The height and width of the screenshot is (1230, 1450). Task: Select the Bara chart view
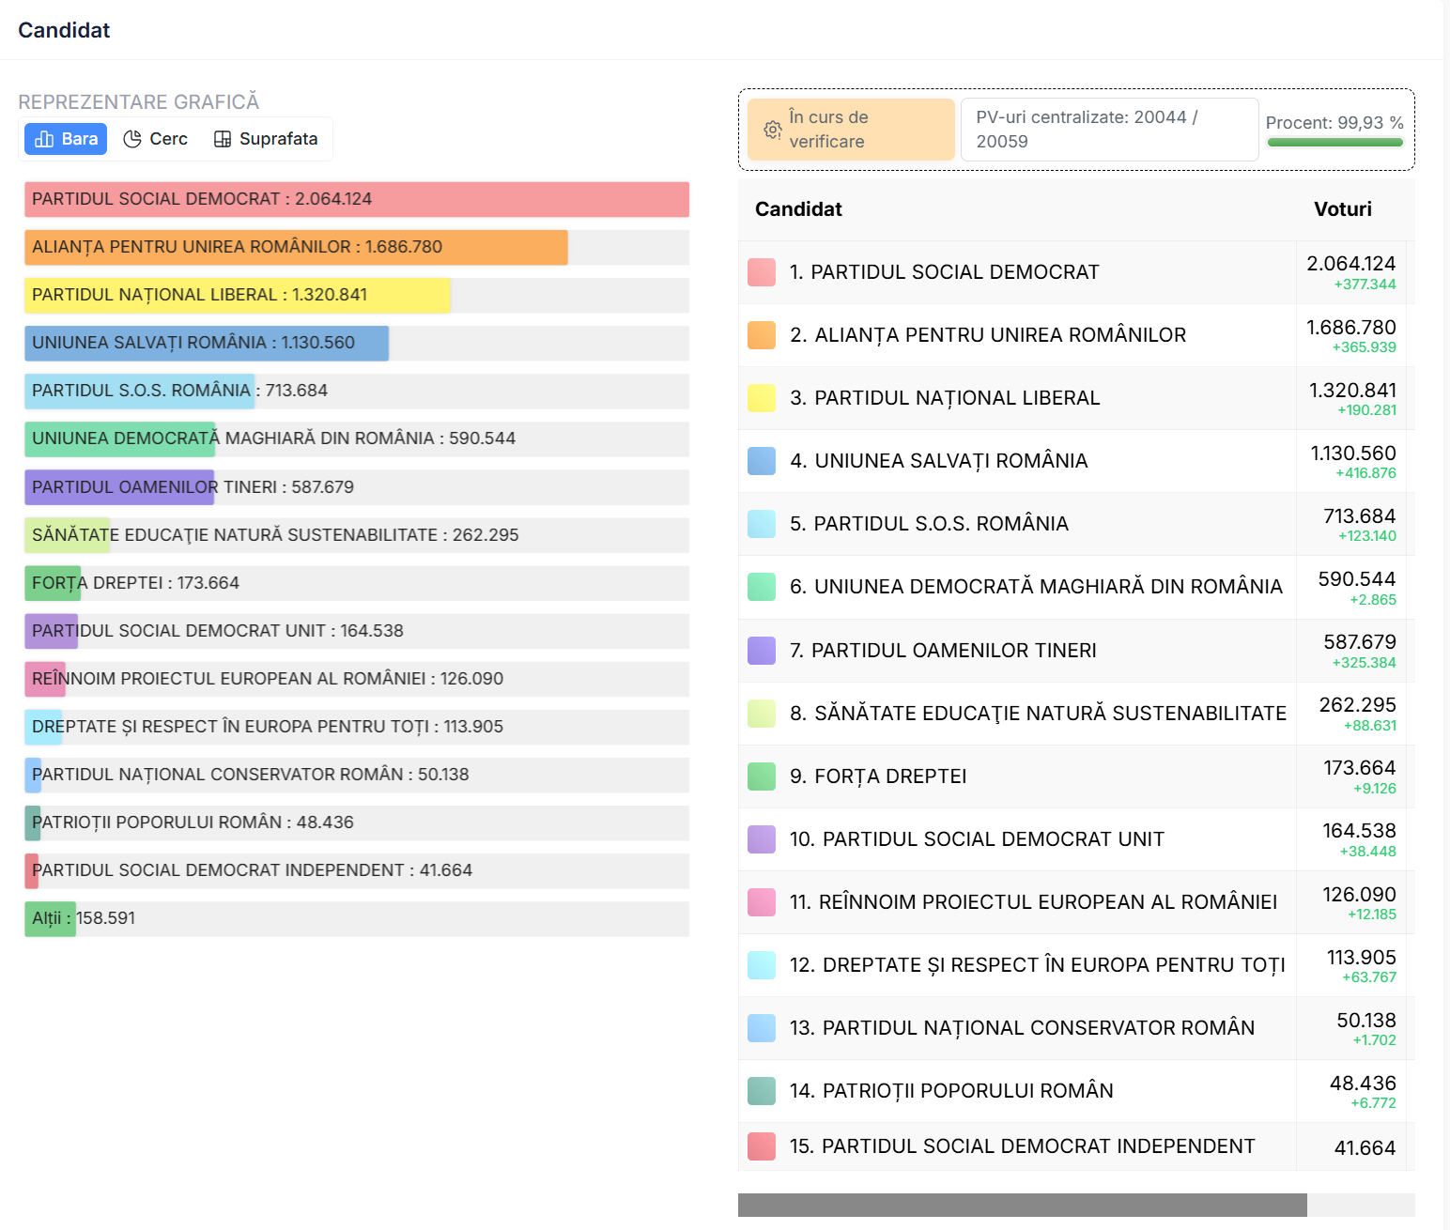click(66, 139)
